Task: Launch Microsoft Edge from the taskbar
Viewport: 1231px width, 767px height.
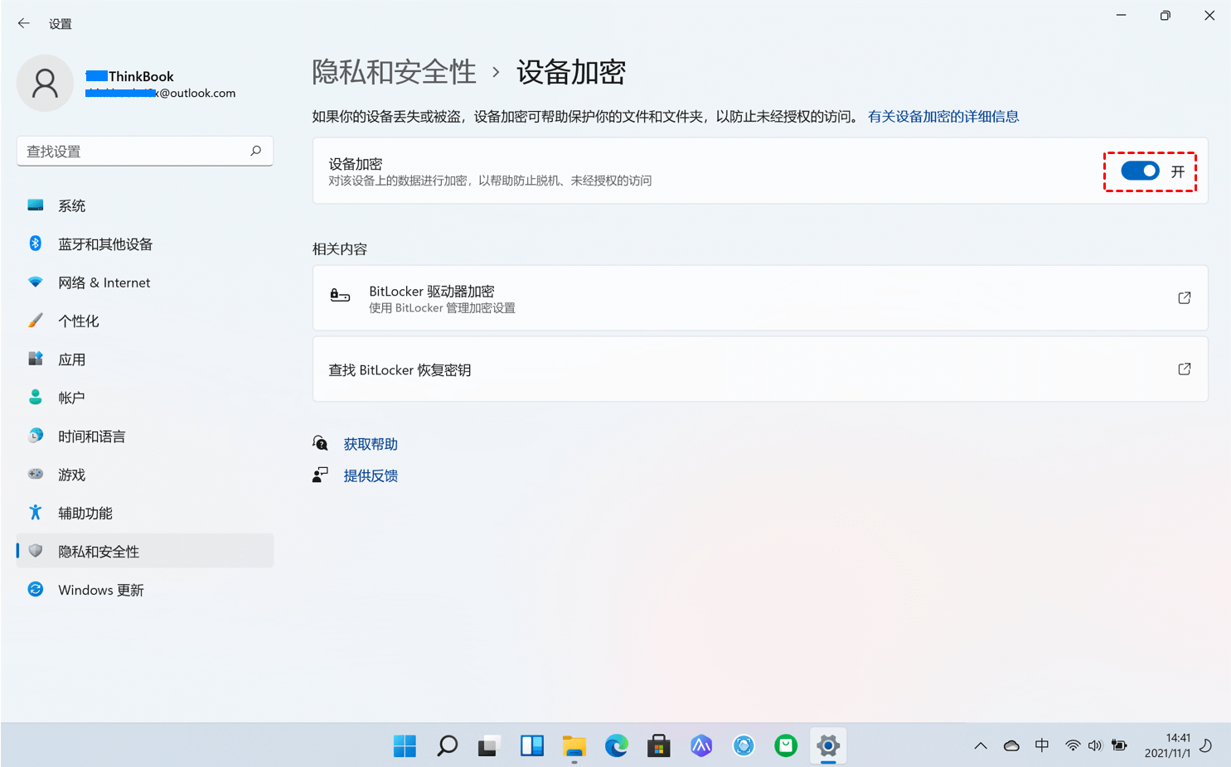Action: [616, 745]
